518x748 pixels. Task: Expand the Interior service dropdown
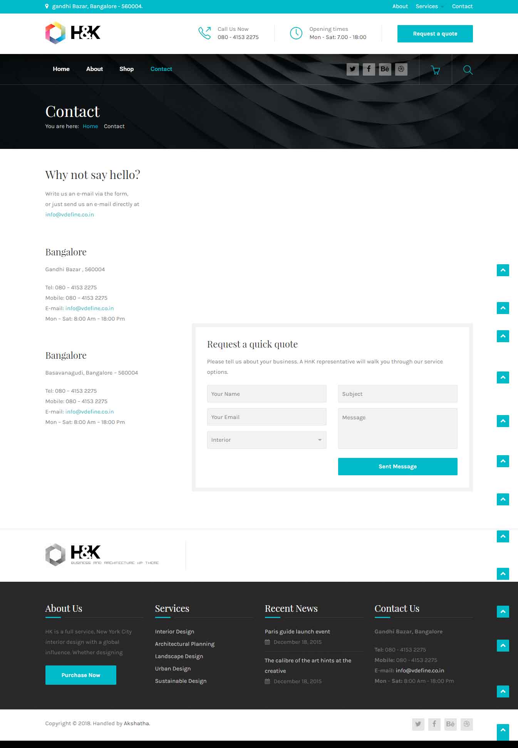click(x=267, y=440)
